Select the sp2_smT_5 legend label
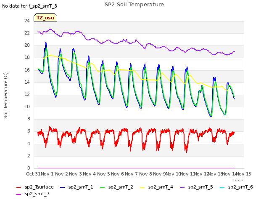 tap(200, 187)
